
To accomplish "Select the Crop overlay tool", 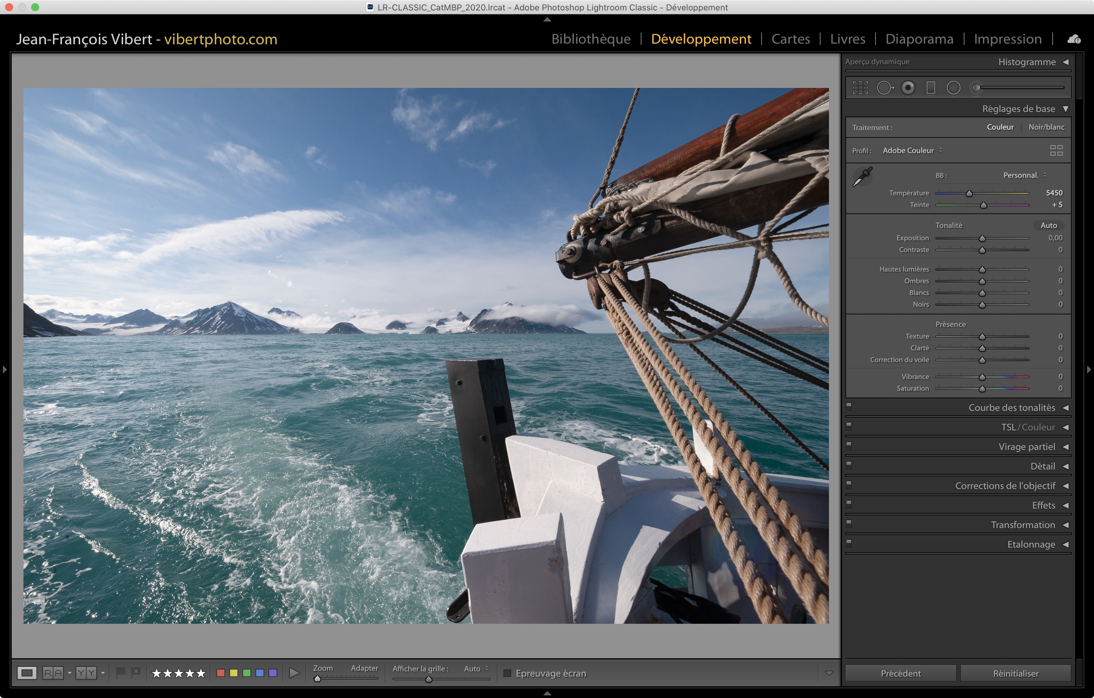I will click(x=860, y=88).
